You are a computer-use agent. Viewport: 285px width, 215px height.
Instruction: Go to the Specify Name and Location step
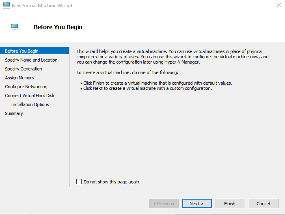[x=31, y=60]
